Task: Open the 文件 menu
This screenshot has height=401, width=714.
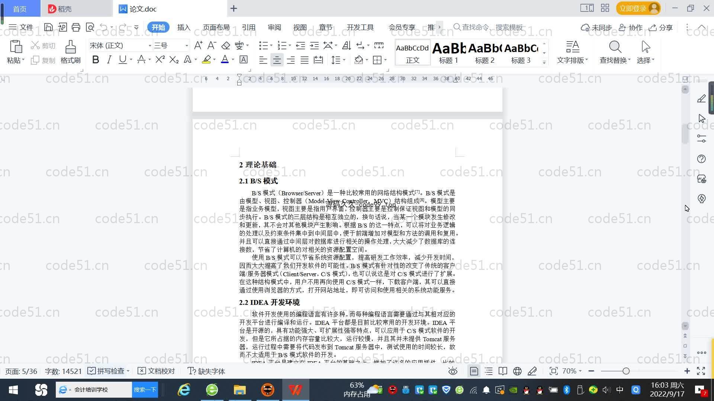Action: point(21,27)
